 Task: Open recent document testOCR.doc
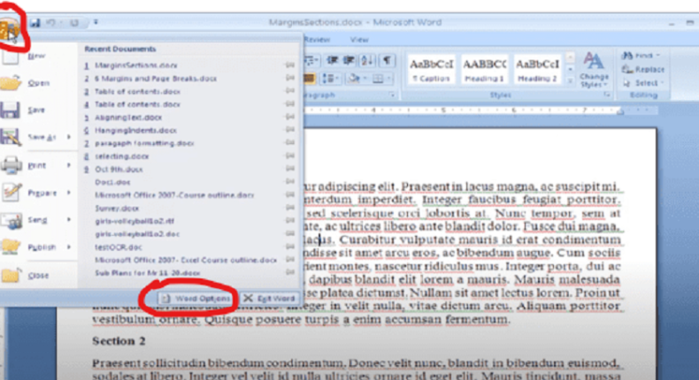click(119, 247)
